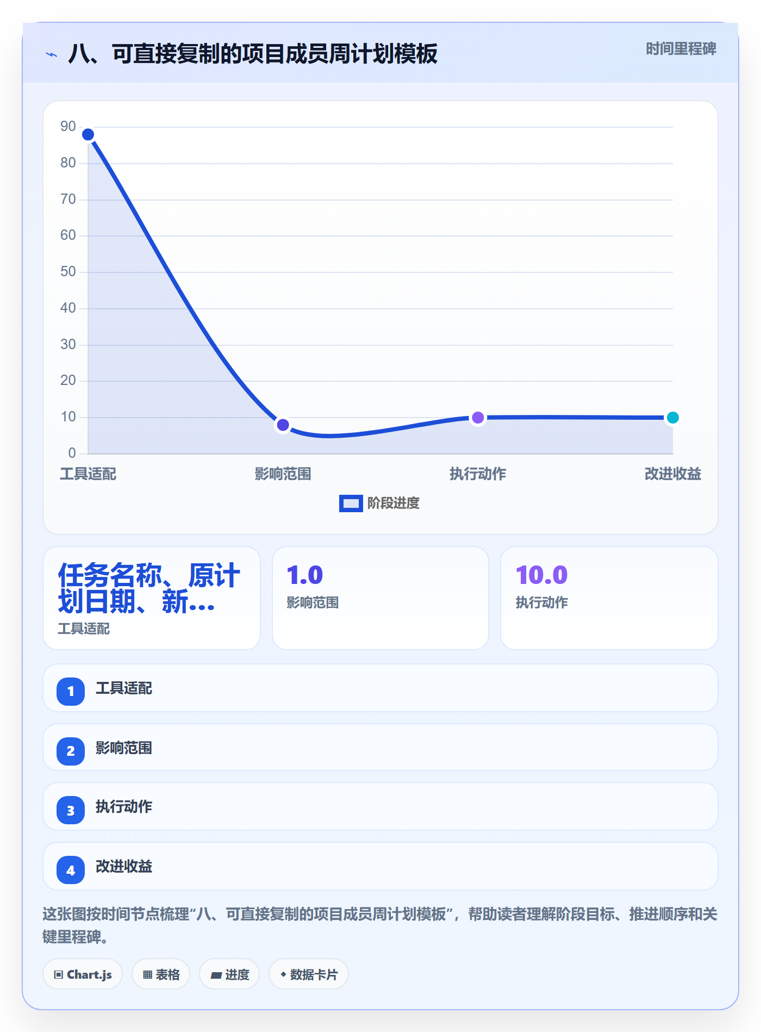Click the number 3 badge in the list
761x1032 pixels.
(71, 810)
